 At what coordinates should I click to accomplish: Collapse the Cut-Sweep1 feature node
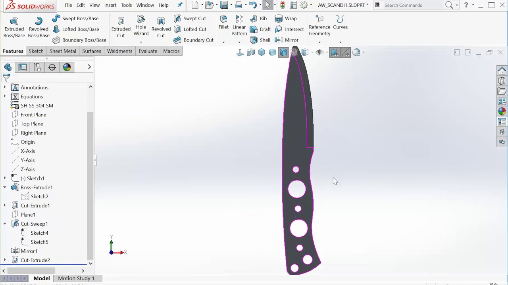tap(5, 224)
